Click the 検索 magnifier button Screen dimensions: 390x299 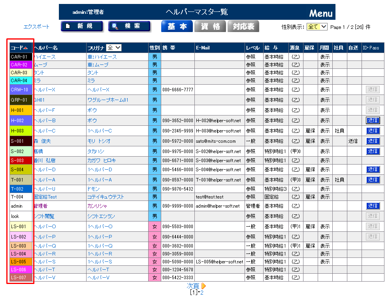click(x=129, y=26)
